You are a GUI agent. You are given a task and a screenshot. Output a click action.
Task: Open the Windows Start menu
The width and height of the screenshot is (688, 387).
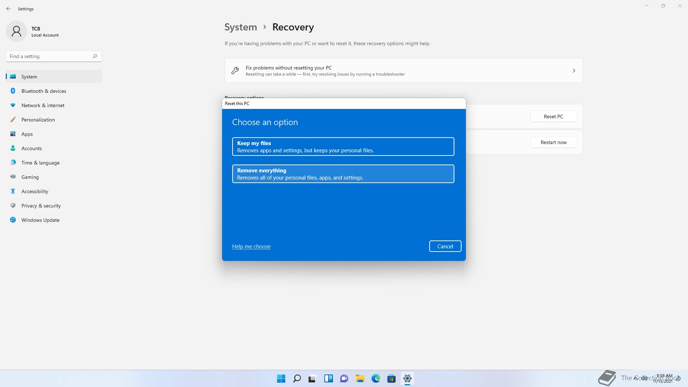pyautogui.click(x=281, y=378)
